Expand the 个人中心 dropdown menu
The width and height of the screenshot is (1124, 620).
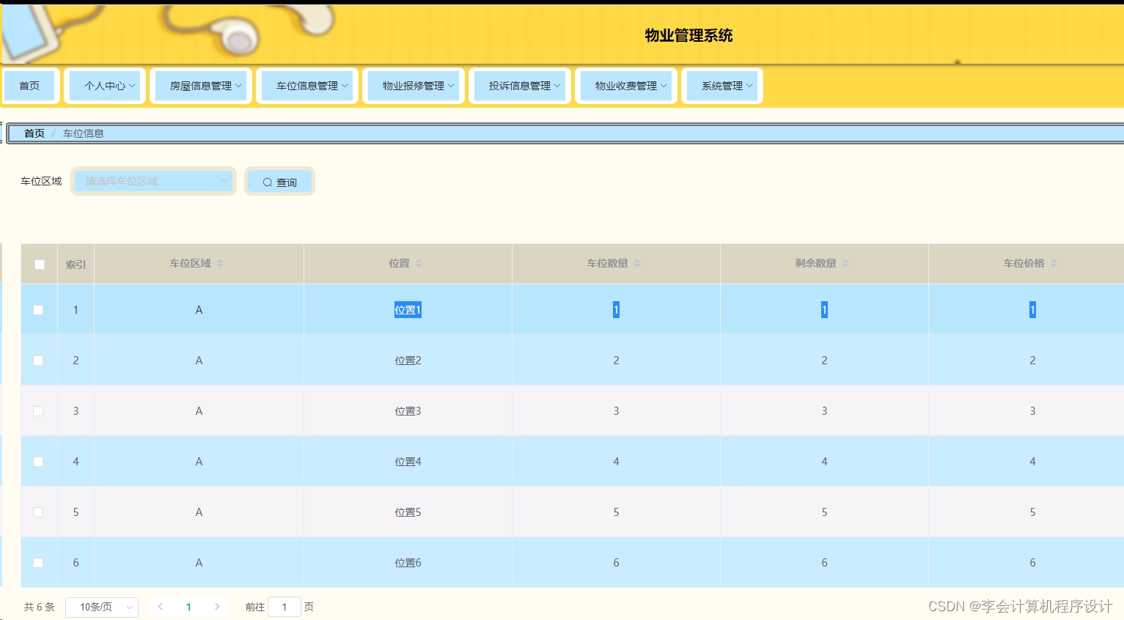click(x=104, y=85)
